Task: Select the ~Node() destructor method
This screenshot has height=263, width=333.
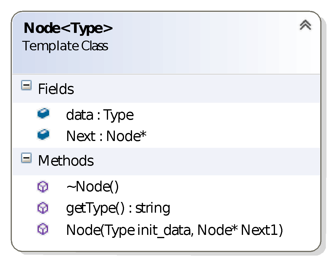Action: pyautogui.click(x=92, y=187)
